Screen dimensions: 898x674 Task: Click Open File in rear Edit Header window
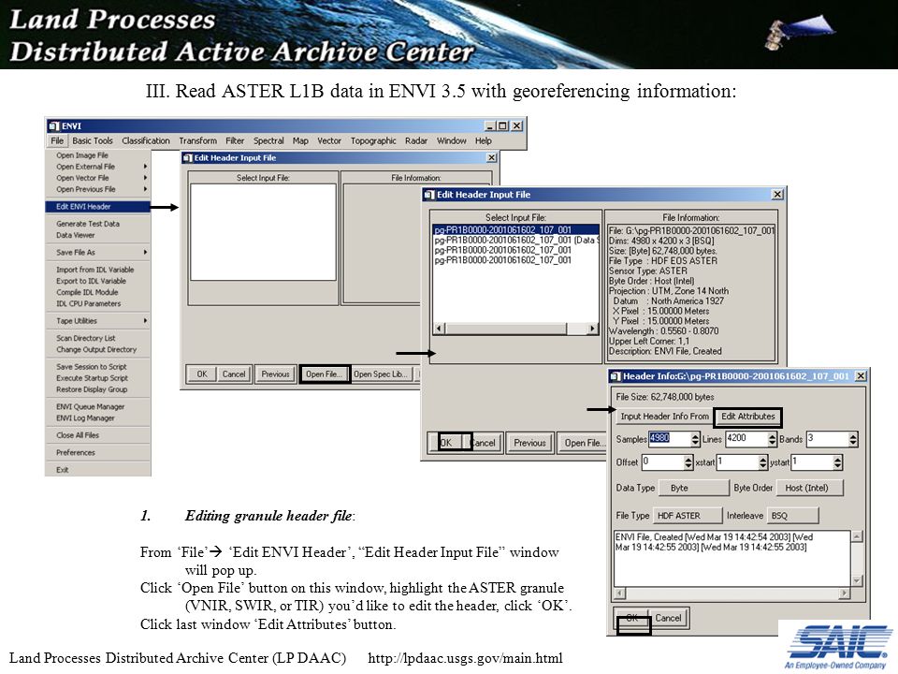tap(325, 374)
